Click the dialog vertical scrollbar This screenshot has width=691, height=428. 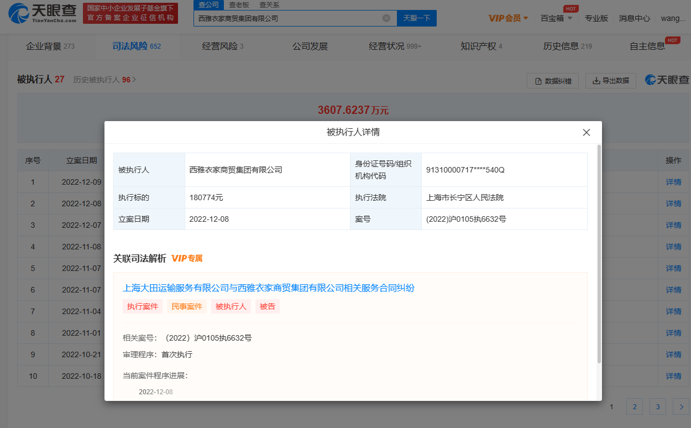599,254
